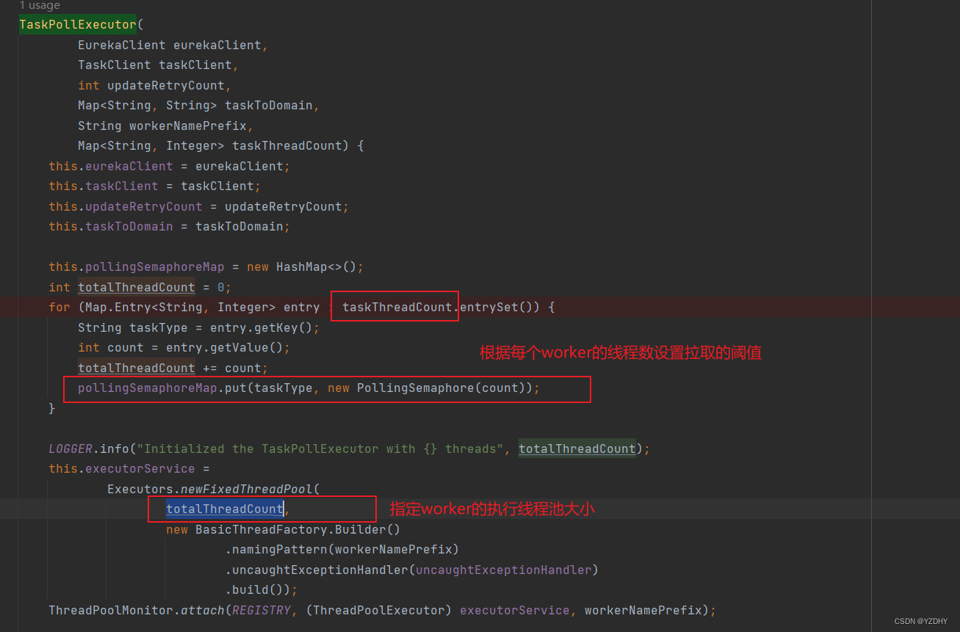Click "Executors" before newFixedThreadPool

140,489
